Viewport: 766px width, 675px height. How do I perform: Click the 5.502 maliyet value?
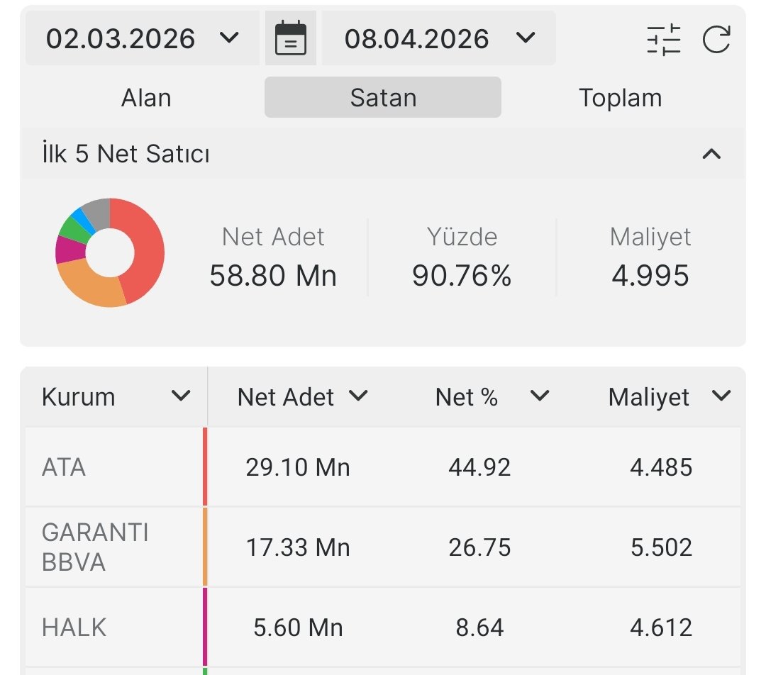tap(661, 547)
